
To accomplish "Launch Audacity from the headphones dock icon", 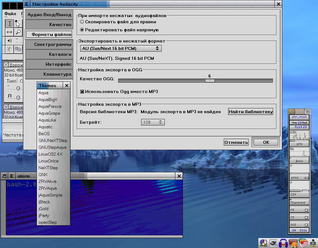I will point(283,243).
